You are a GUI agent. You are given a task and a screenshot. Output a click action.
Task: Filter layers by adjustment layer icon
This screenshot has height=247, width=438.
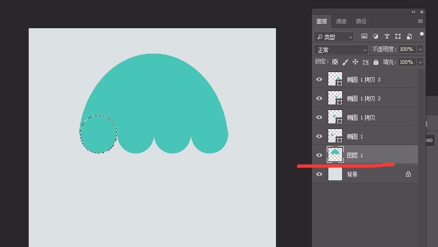(375, 37)
